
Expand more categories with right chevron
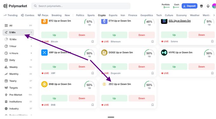click(x=214, y=15)
